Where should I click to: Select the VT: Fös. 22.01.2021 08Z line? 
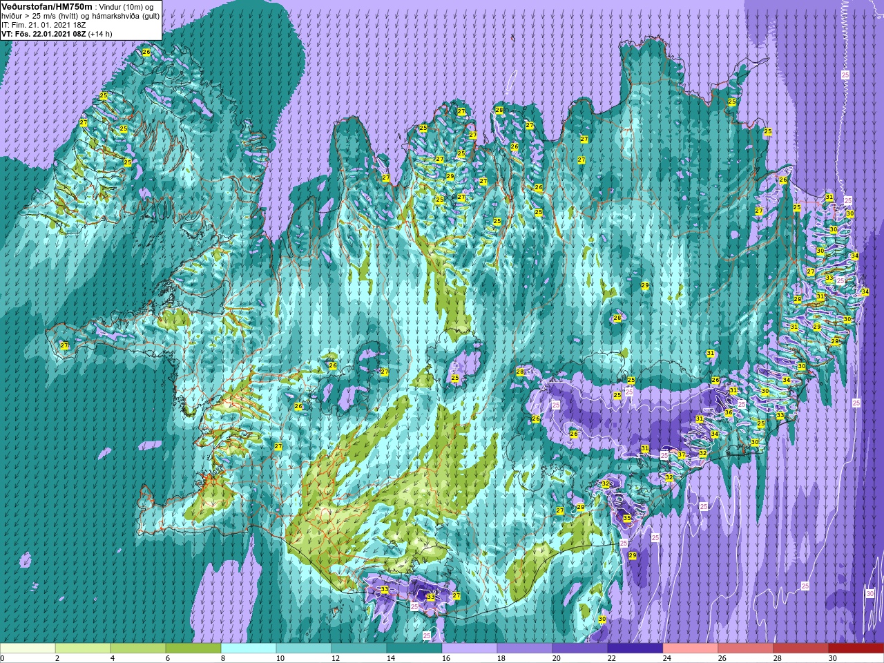point(44,33)
